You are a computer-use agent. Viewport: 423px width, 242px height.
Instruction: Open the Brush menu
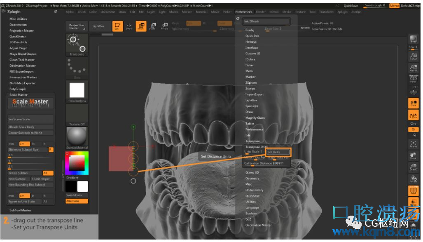click(82, 12)
